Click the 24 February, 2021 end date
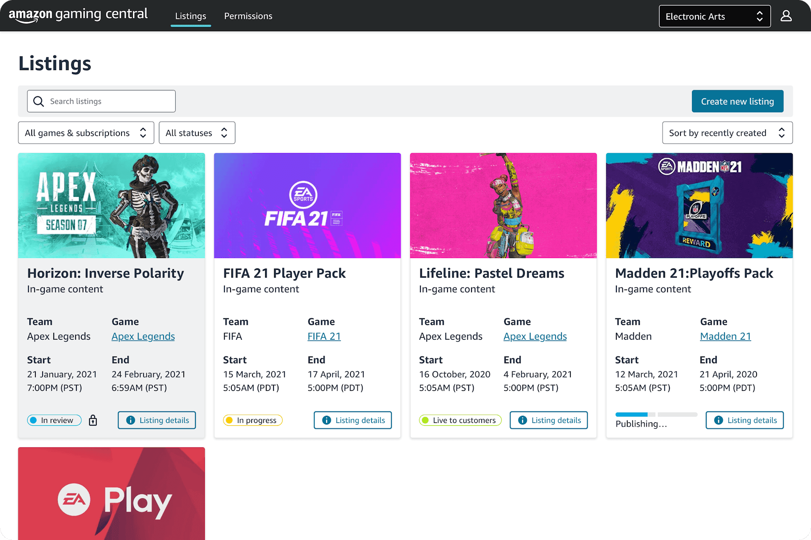 (x=148, y=374)
